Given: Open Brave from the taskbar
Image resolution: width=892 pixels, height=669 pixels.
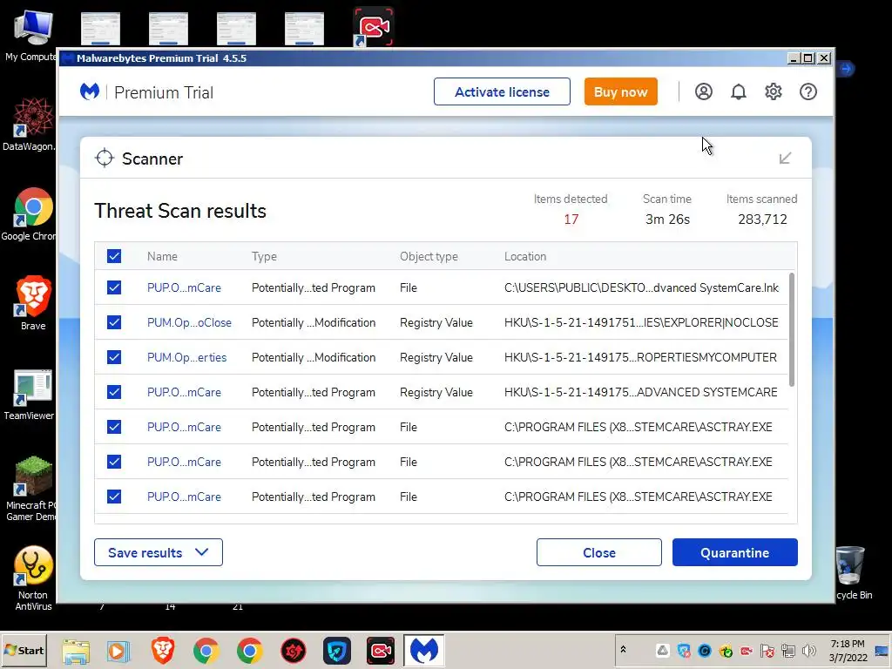Looking at the screenshot, I should pyautogui.click(x=163, y=651).
